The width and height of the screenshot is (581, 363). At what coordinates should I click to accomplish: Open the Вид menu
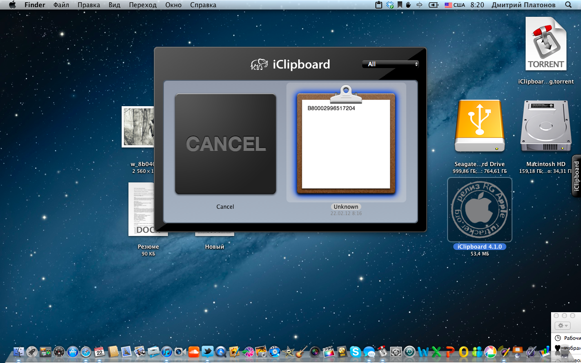coord(115,5)
